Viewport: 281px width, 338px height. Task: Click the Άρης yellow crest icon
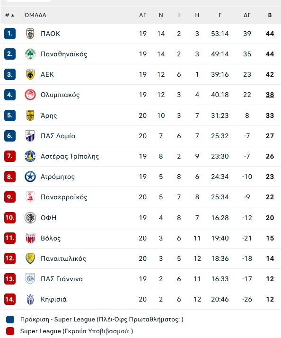tap(30, 116)
